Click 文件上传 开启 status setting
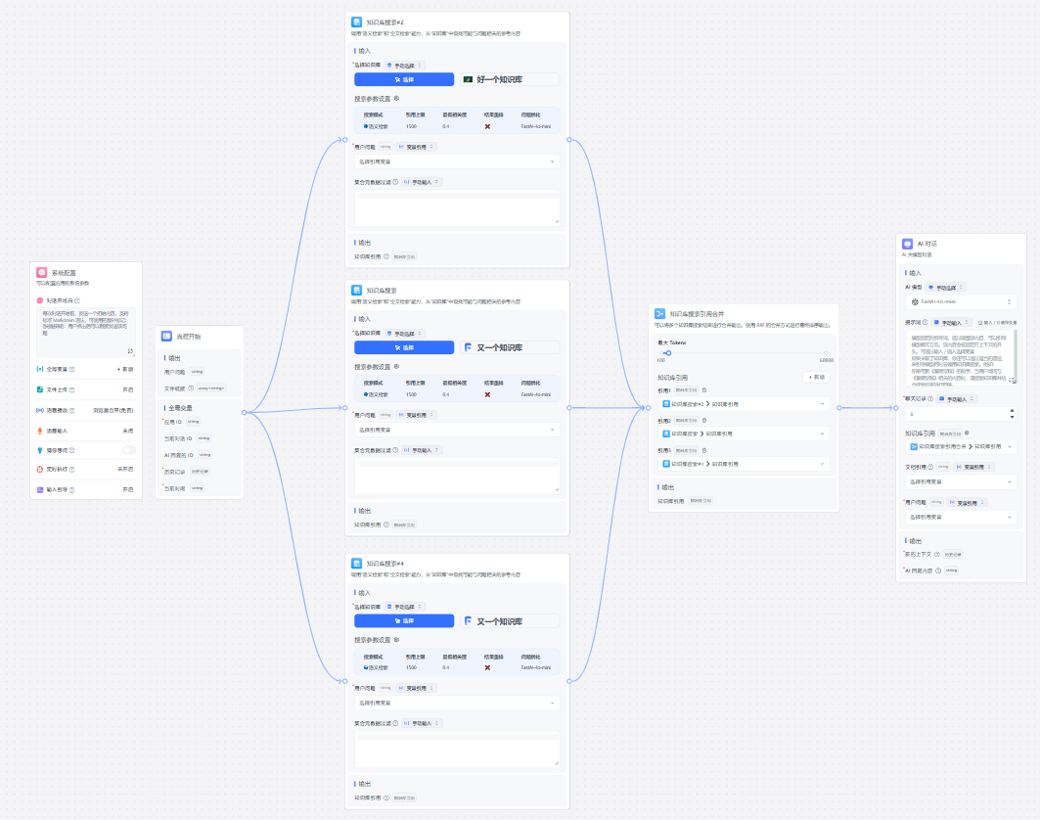Image resolution: width=1040 pixels, height=820 pixels. [126, 388]
